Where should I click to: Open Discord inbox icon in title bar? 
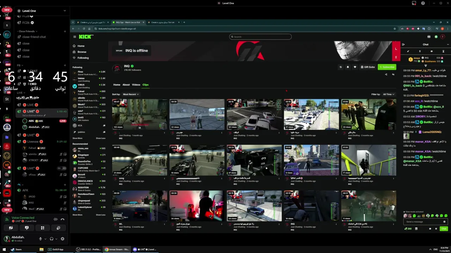click(x=414, y=3)
